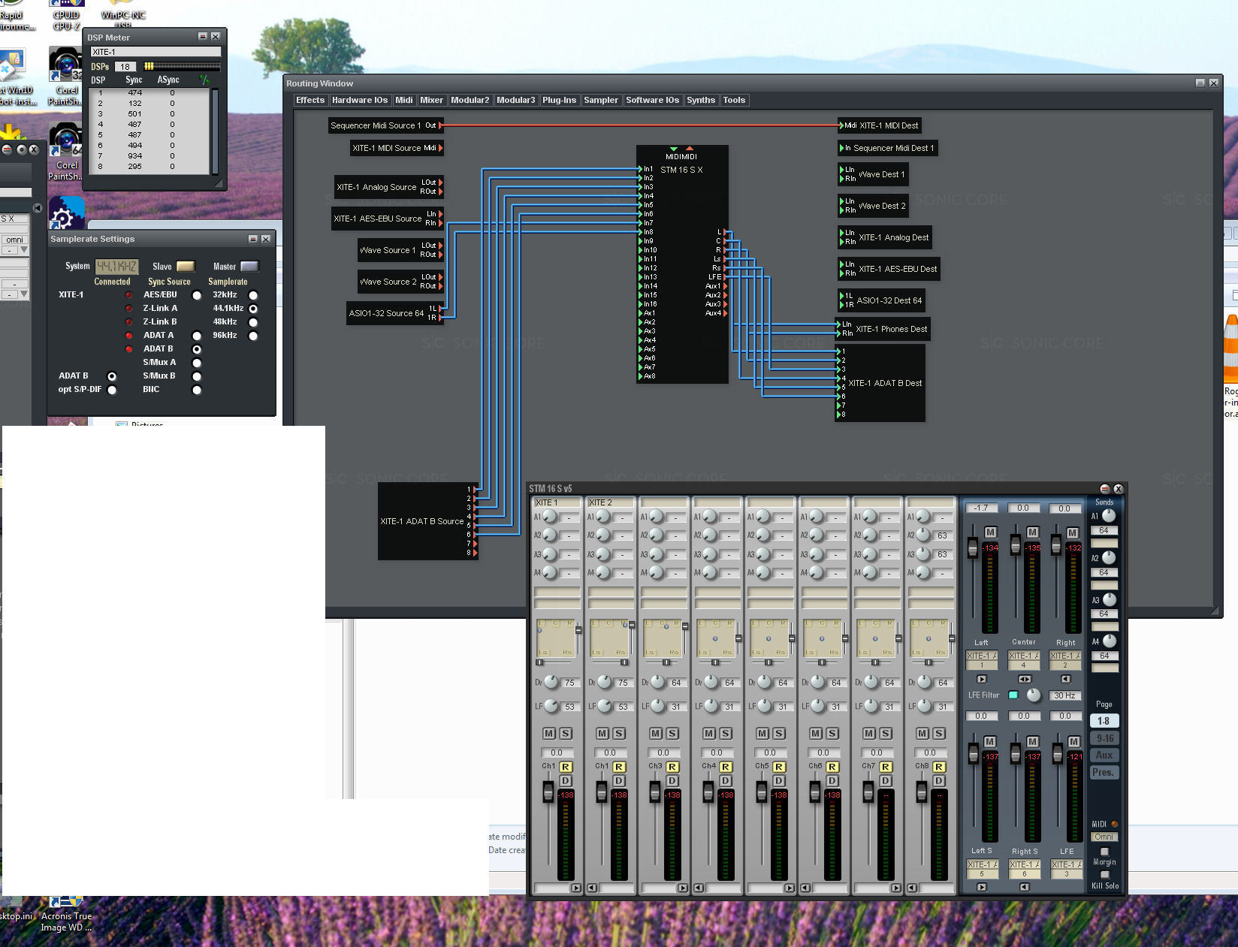Open the Modular3 menu
Image resolution: width=1238 pixels, height=947 pixels.
click(516, 100)
